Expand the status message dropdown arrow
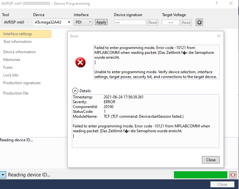Image resolution: width=239 pixels, height=189 pixels. coord(3,175)
